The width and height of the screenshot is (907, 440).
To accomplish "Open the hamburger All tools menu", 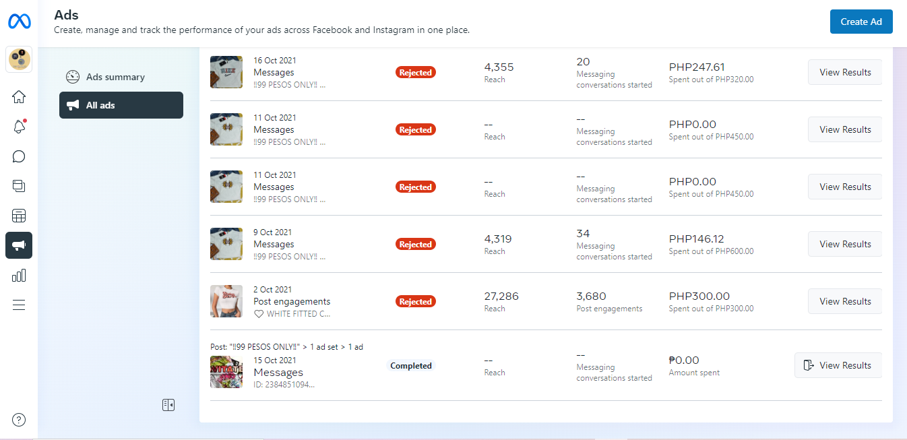I will pyautogui.click(x=19, y=305).
